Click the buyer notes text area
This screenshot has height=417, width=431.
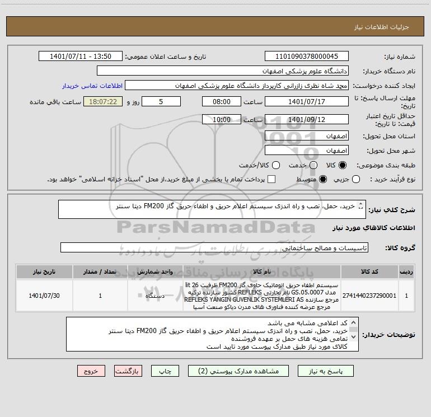coord(212,334)
